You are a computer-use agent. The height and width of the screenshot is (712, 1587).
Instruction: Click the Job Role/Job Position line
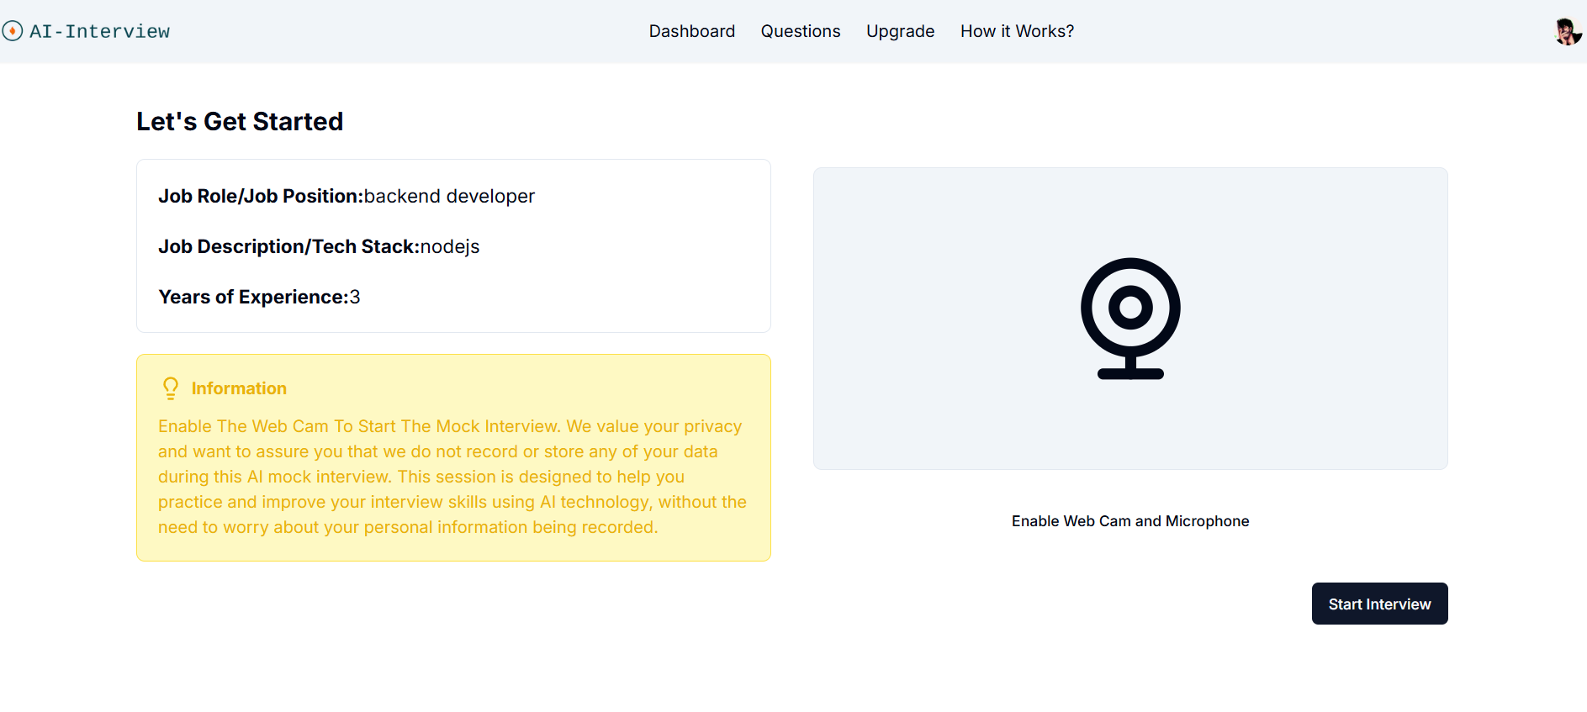[346, 196]
